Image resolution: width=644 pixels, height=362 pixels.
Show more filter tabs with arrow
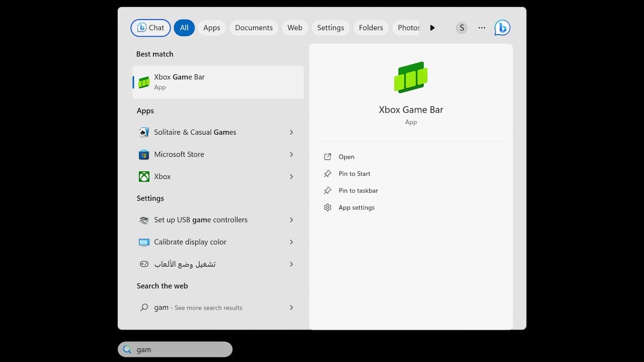432,28
